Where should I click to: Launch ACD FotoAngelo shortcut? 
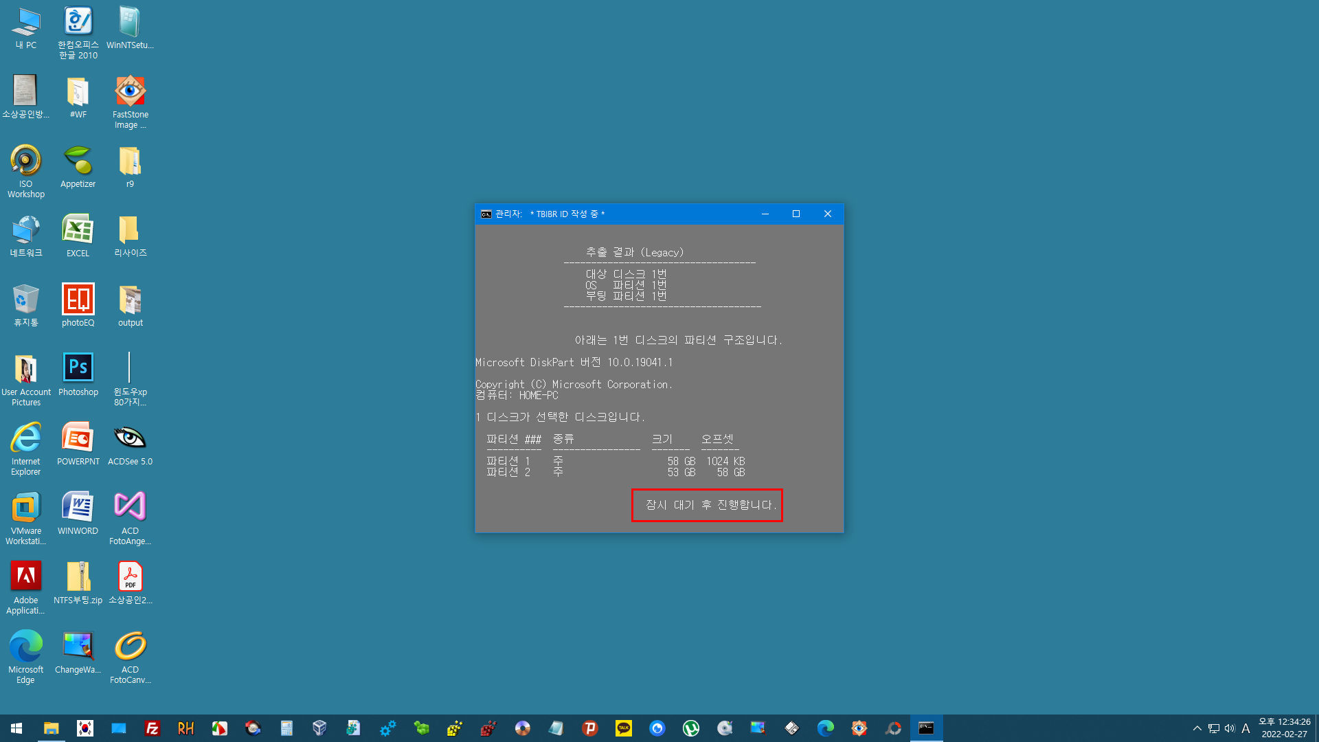130,519
